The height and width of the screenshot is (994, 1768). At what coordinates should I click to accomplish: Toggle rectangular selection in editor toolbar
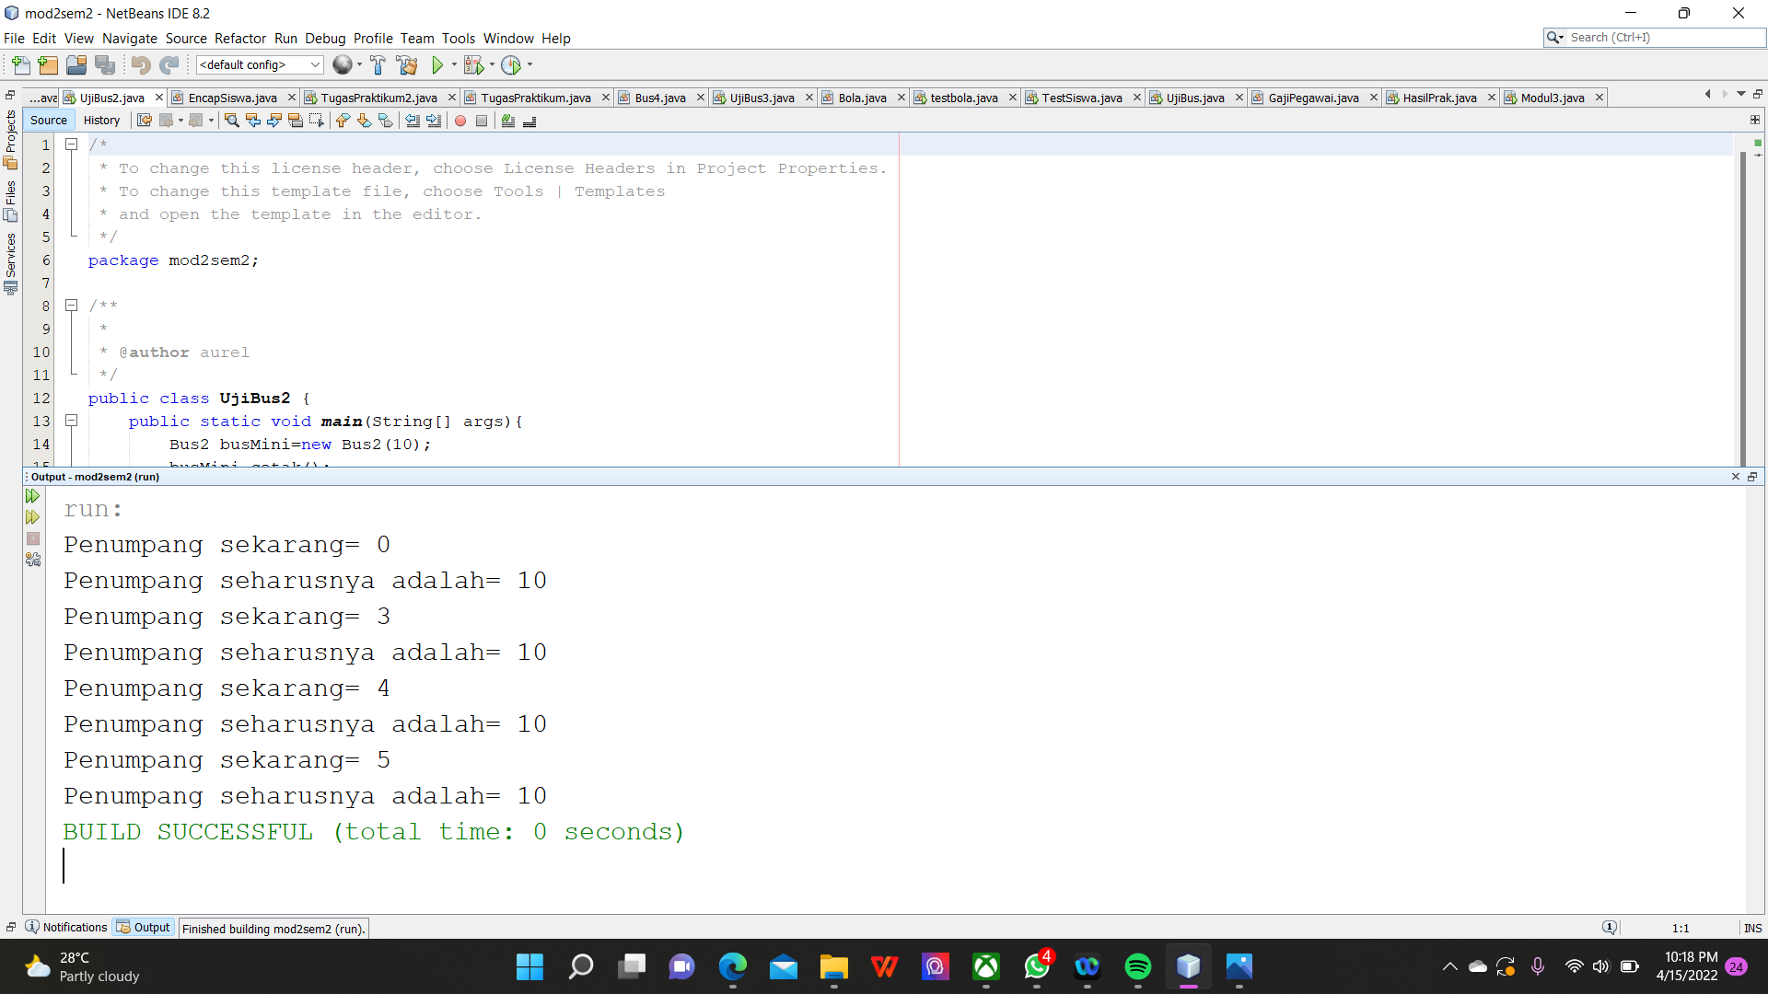click(x=317, y=121)
